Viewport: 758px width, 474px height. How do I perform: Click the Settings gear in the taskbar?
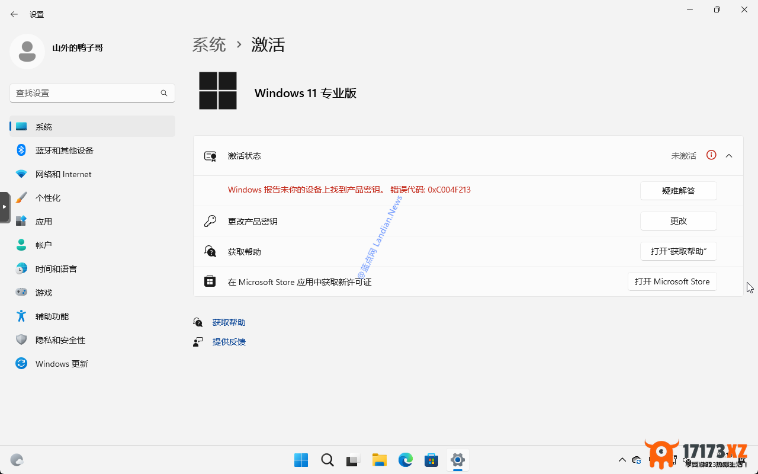click(x=457, y=460)
